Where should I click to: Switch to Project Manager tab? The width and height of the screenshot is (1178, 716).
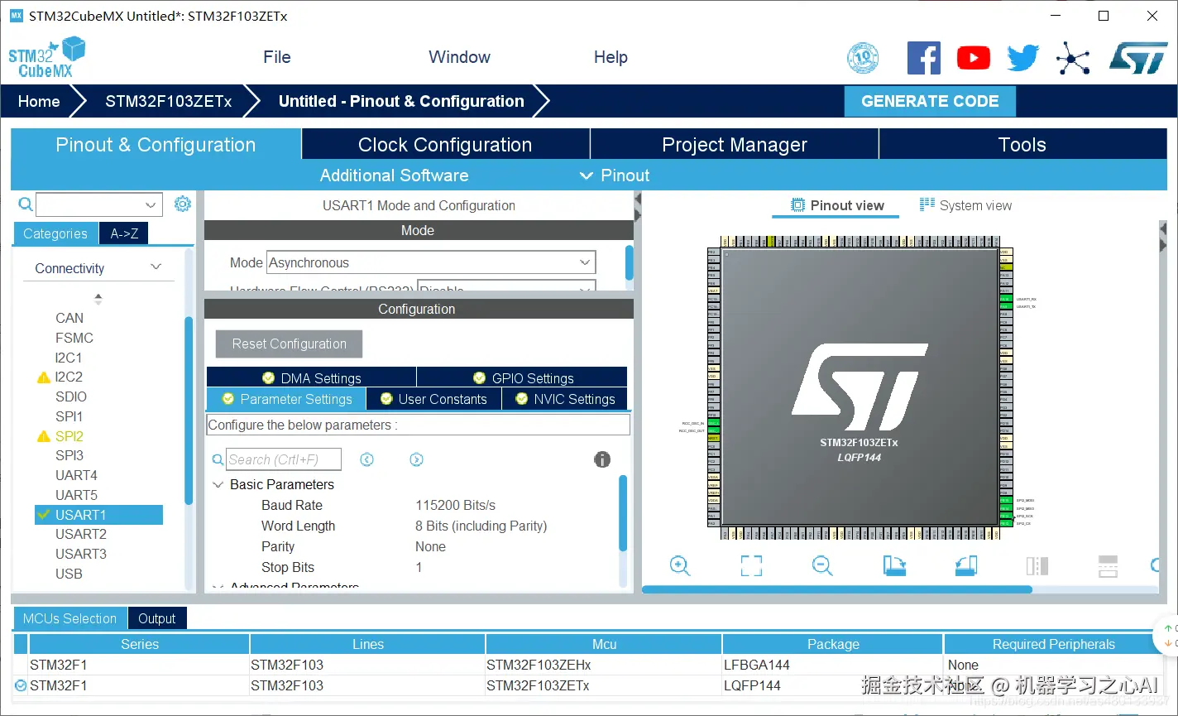(735, 144)
